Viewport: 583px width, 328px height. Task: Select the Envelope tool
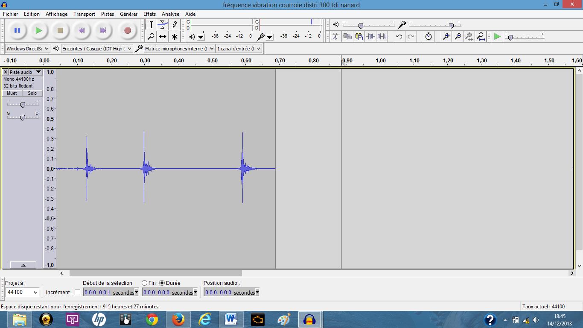pyautogui.click(x=163, y=25)
